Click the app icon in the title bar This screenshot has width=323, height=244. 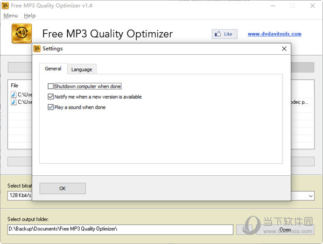[5, 5]
